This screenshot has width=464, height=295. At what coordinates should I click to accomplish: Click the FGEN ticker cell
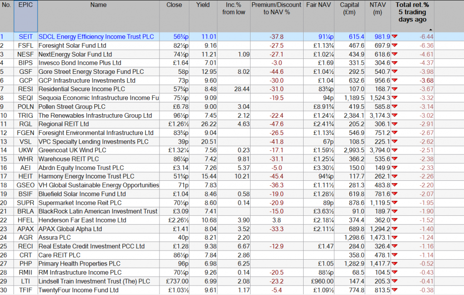click(x=25, y=133)
